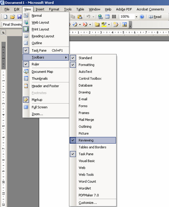Click the Accept Change icon
Viewport: 169px width, 207px height.
(x=75, y=24)
